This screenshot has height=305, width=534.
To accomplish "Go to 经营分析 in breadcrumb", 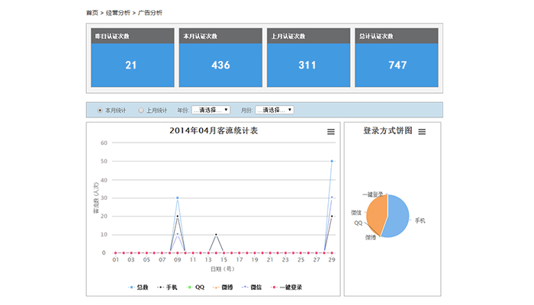I will (117, 13).
